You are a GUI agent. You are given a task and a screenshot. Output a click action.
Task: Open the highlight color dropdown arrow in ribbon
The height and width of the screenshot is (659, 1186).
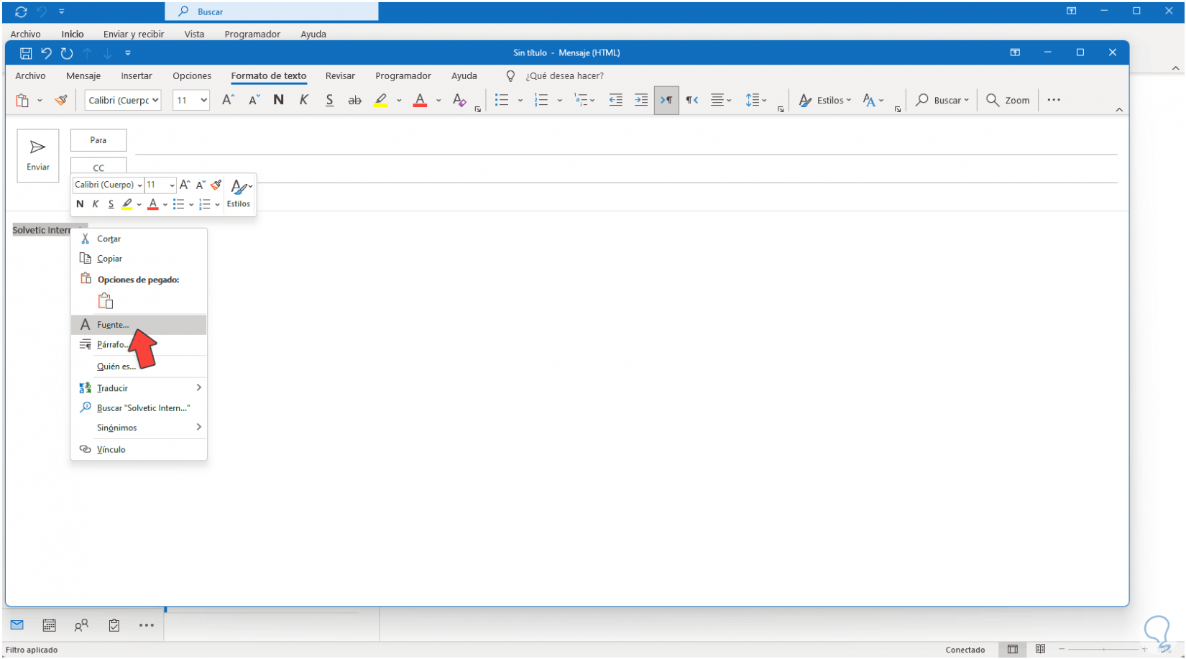coord(399,101)
